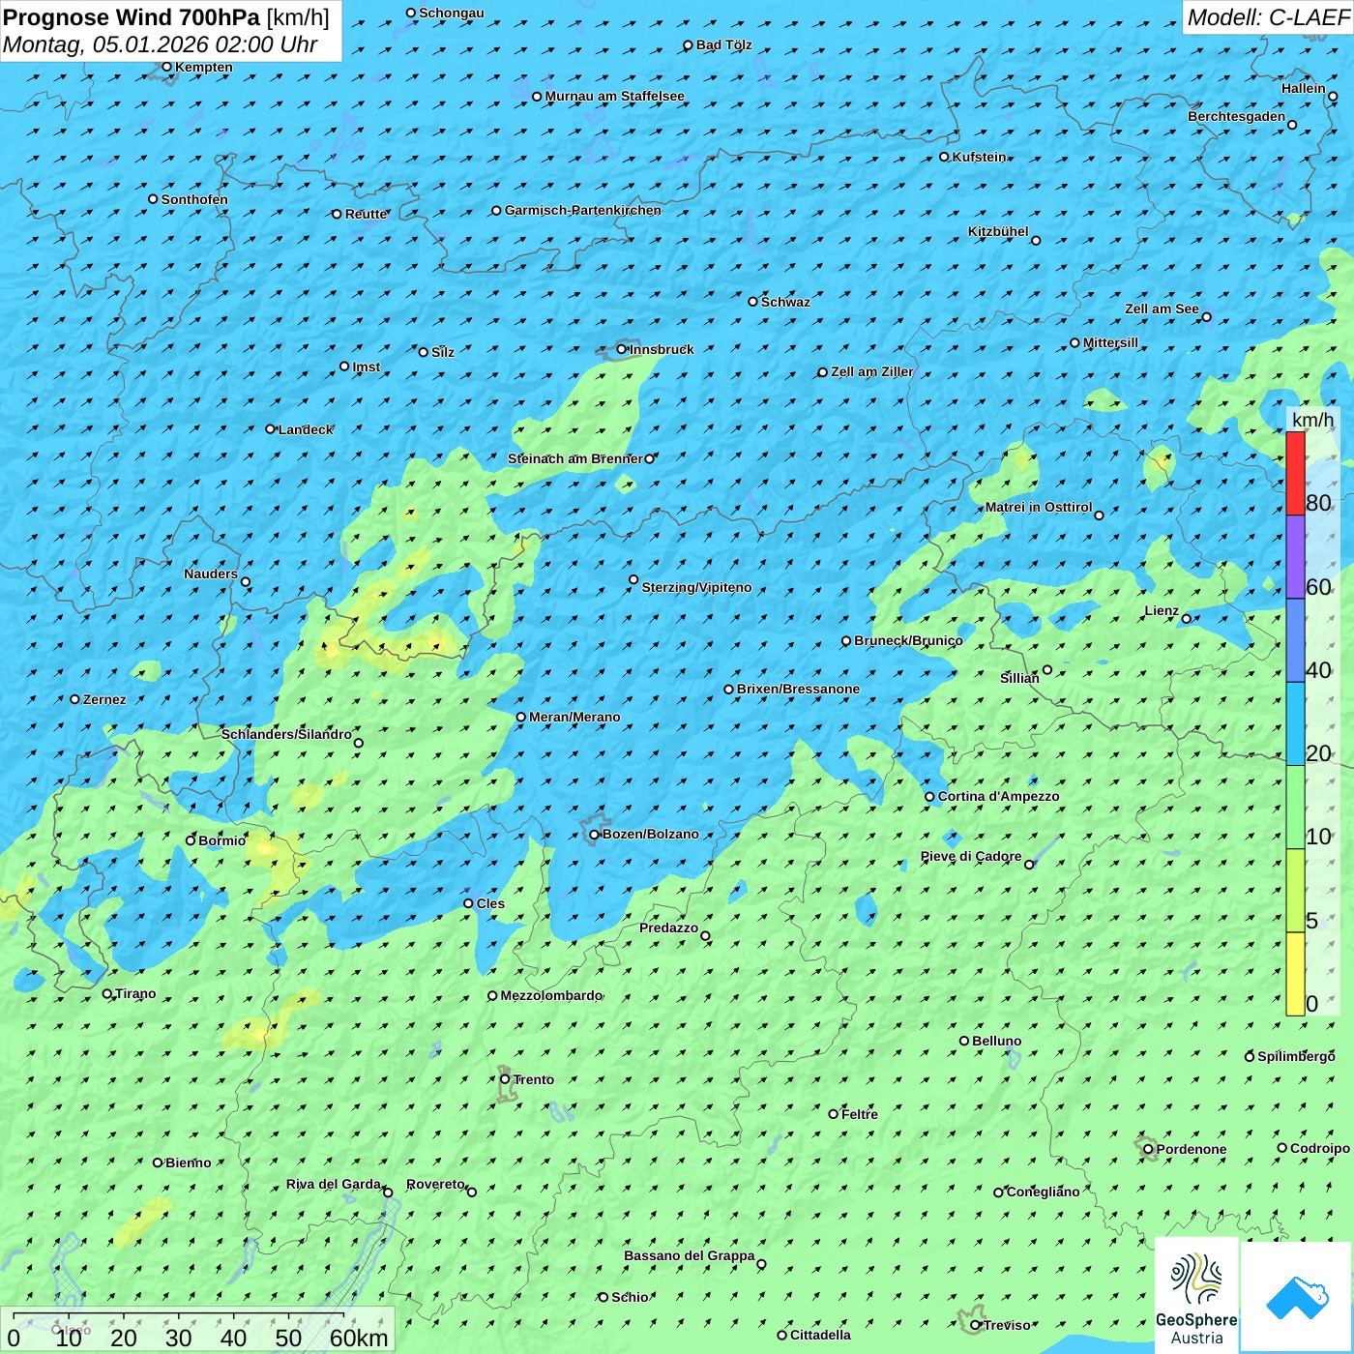Screen dimensions: 1354x1354
Task: Click the 'Brixen/Bressanone' label
Action: coord(798,689)
